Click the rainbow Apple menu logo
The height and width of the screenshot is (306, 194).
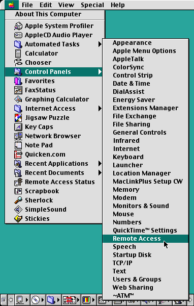(12, 5)
